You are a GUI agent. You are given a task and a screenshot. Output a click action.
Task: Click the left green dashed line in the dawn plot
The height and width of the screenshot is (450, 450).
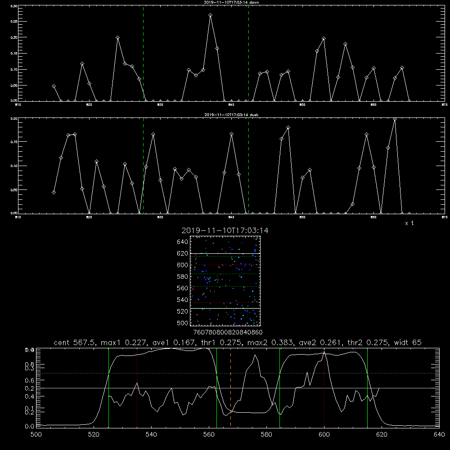[143, 53]
